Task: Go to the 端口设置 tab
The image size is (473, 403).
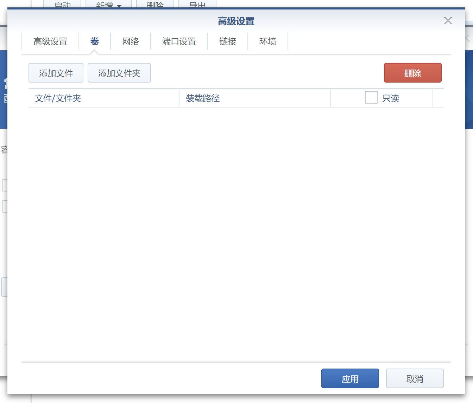Action: [x=179, y=41]
